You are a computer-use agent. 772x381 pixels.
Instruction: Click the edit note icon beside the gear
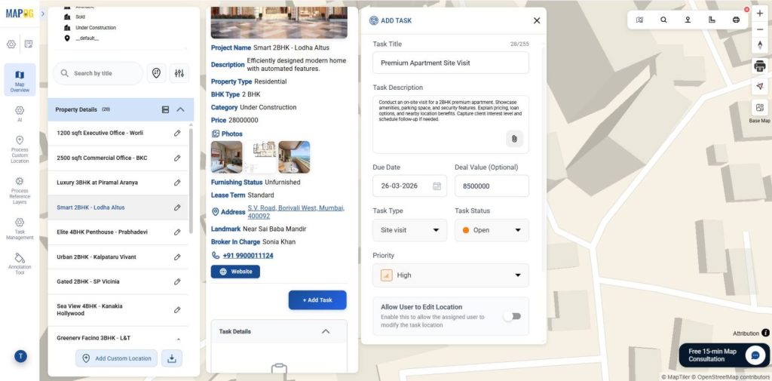coord(29,45)
